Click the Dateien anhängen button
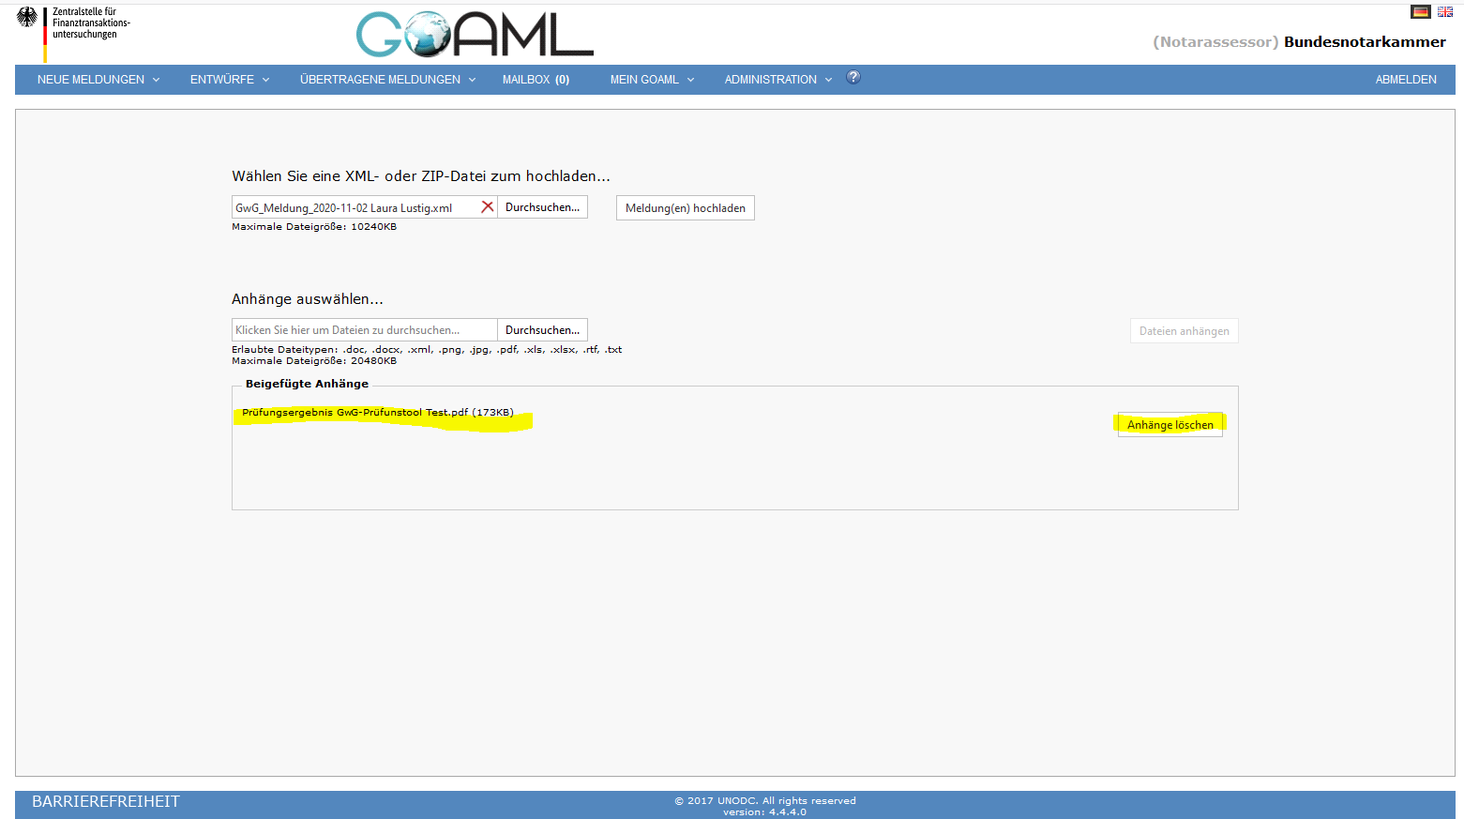The height and width of the screenshot is (819, 1464). (1184, 331)
